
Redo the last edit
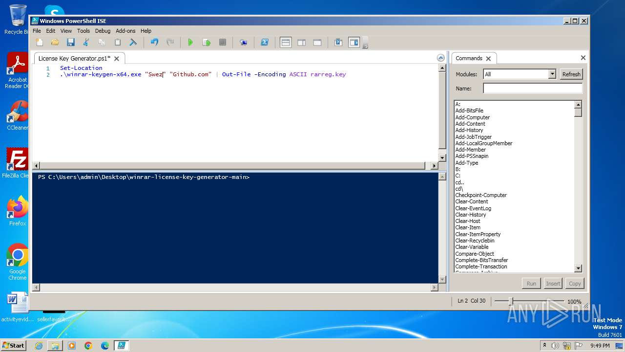[x=170, y=43]
